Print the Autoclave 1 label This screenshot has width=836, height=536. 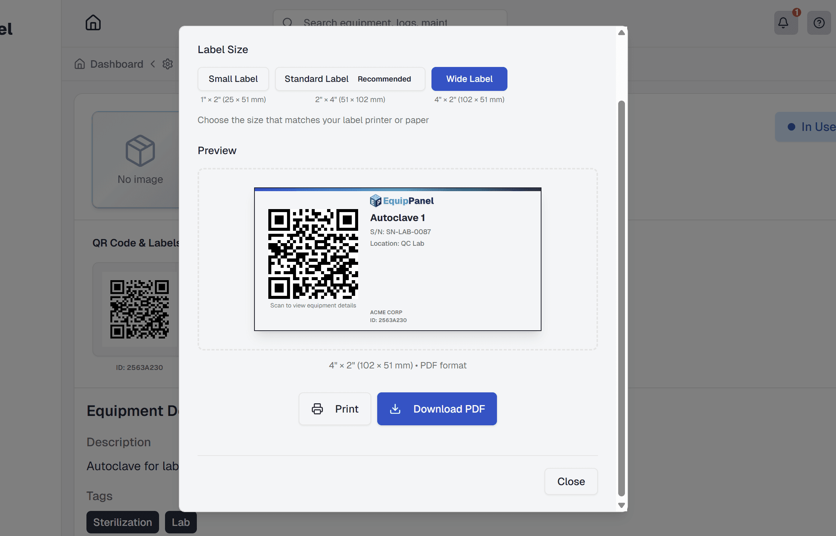point(335,409)
